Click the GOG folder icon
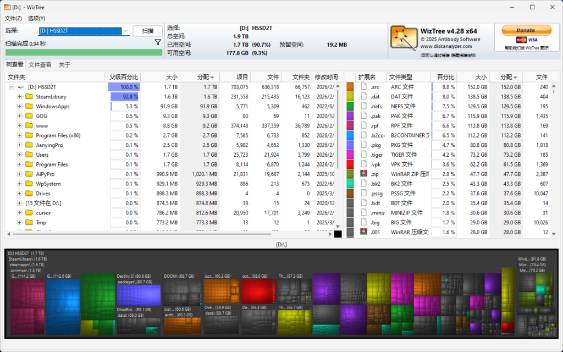The height and width of the screenshot is (352, 563). point(29,116)
